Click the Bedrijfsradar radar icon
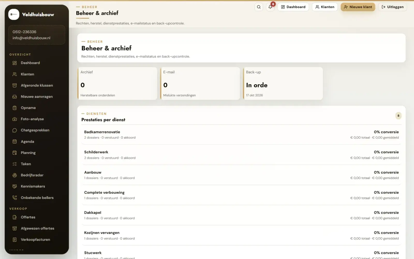Image resolution: width=414 pixels, height=259 pixels. (14, 175)
